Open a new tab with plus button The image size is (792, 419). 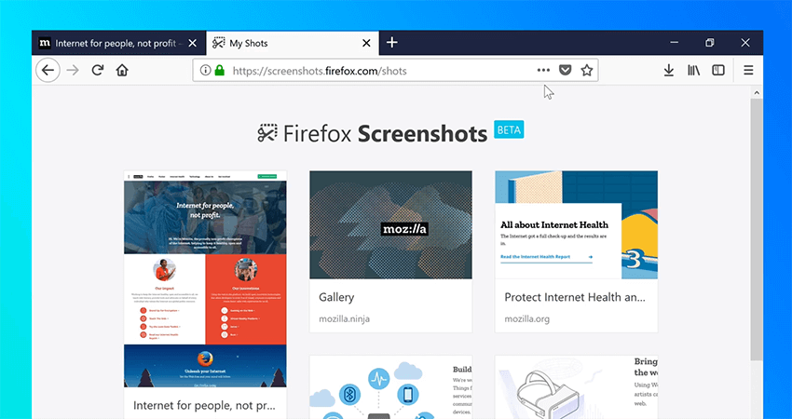(x=392, y=43)
